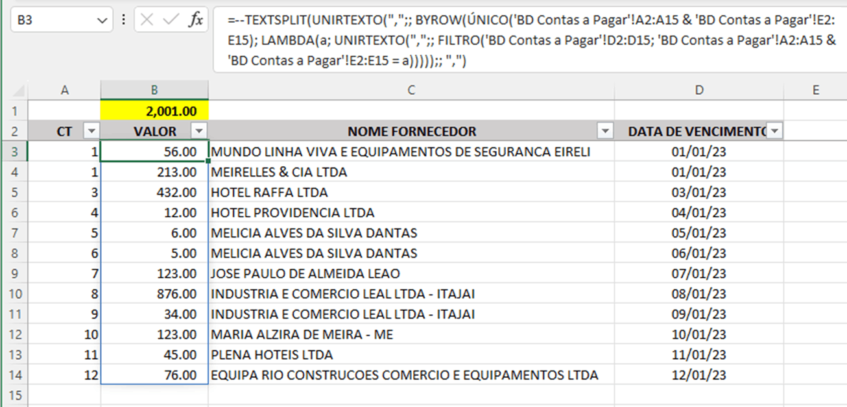Select column B header
Viewport: 847px width, 407px height.
154,90
